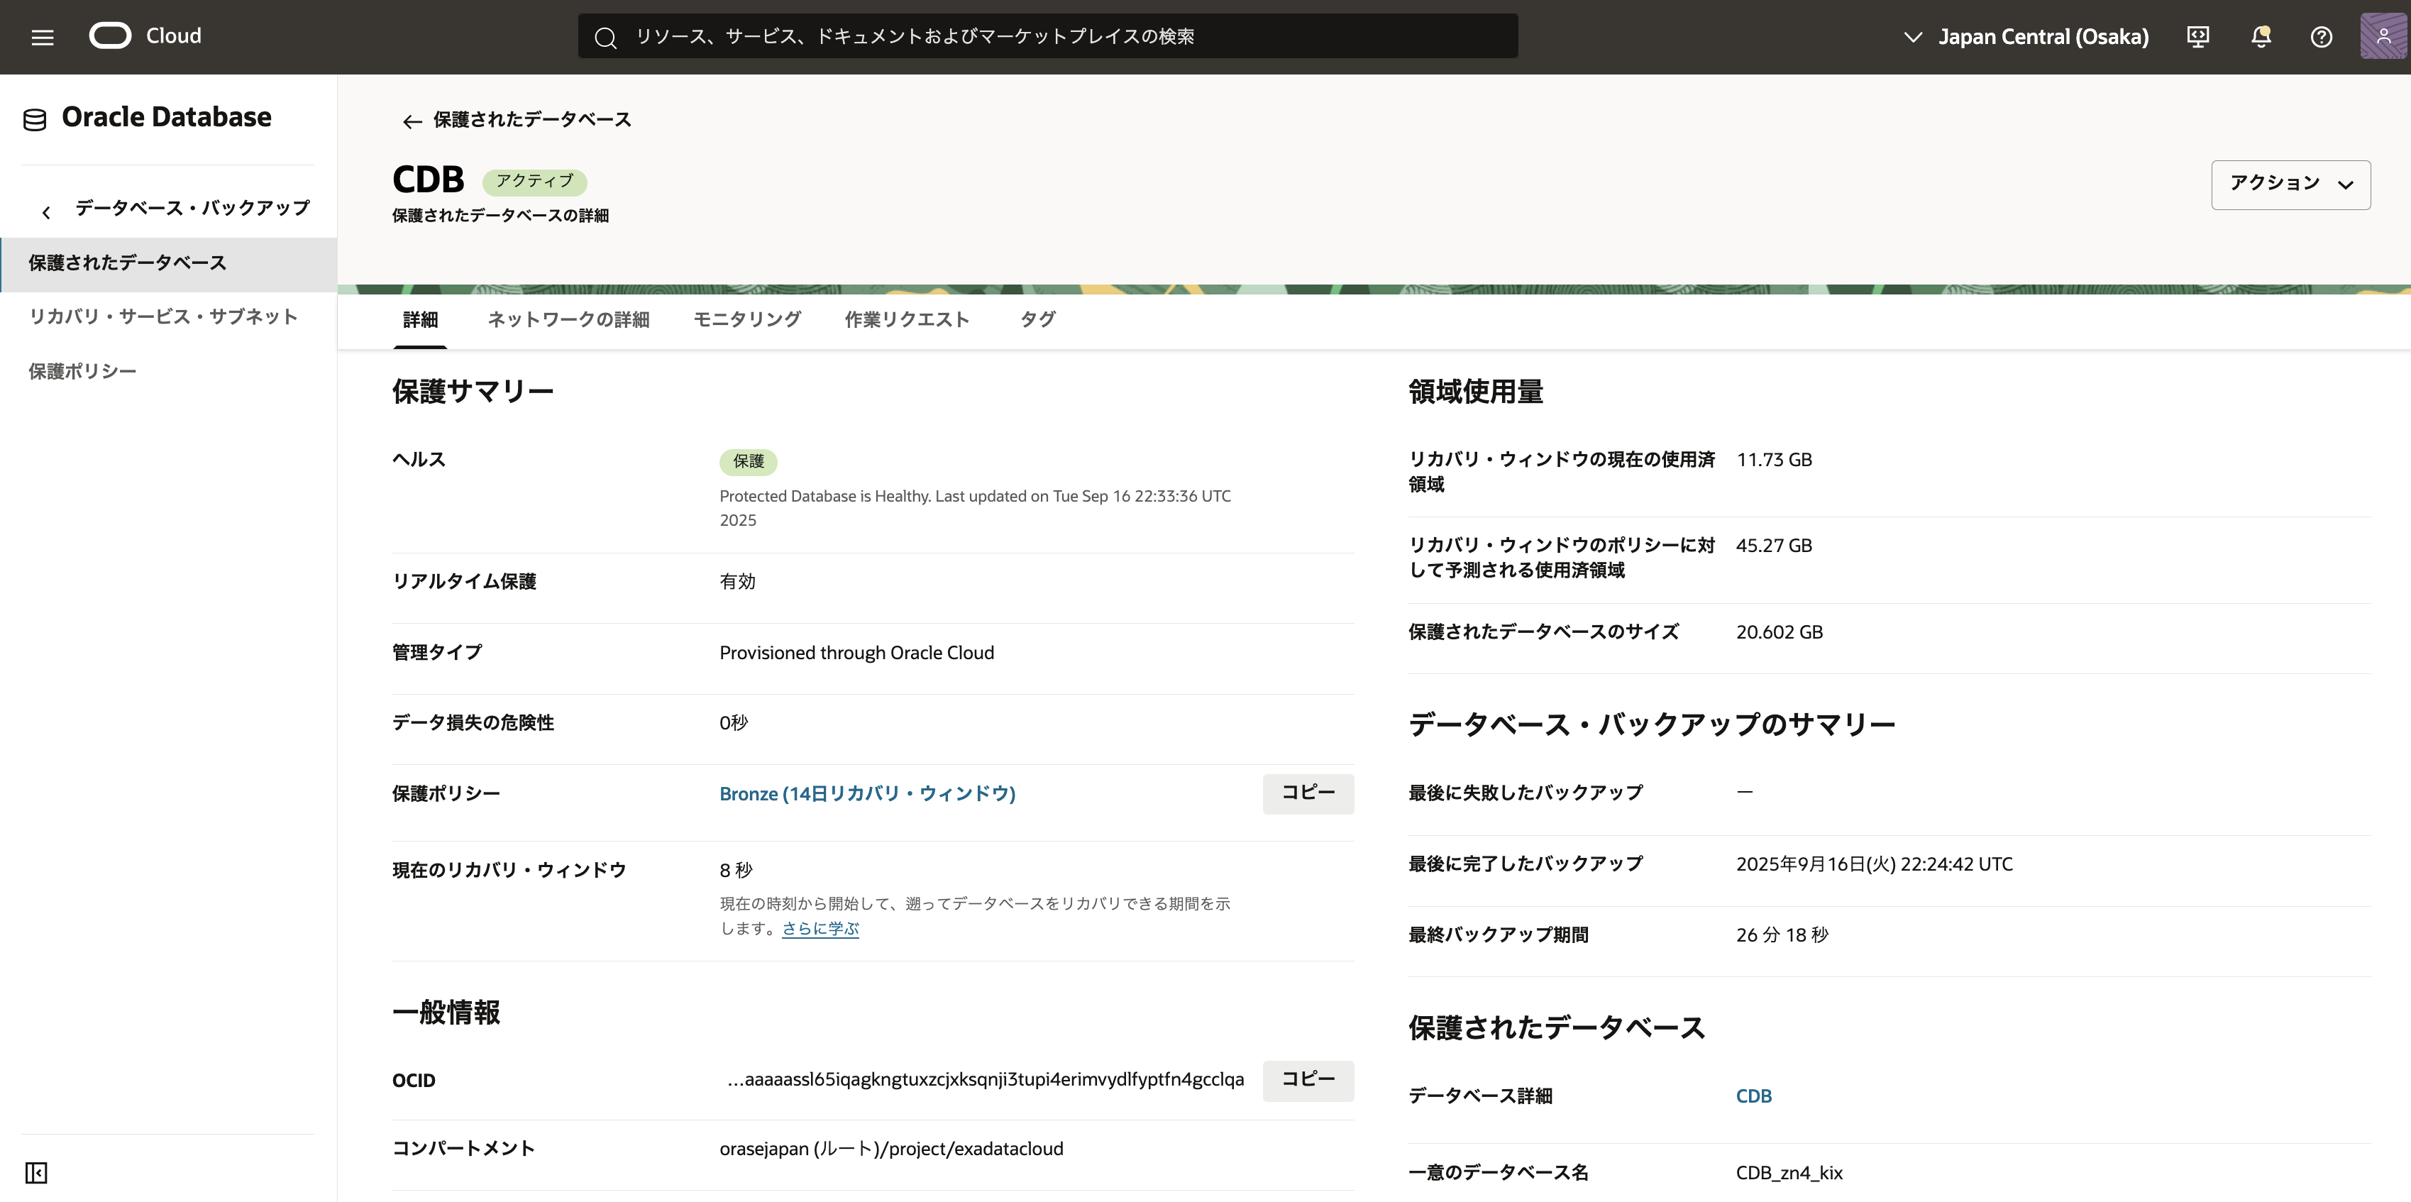Image resolution: width=2411 pixels, height=1202 pixels.
Task: Open the hamburger navigation menu
Action: coord(42,38)
